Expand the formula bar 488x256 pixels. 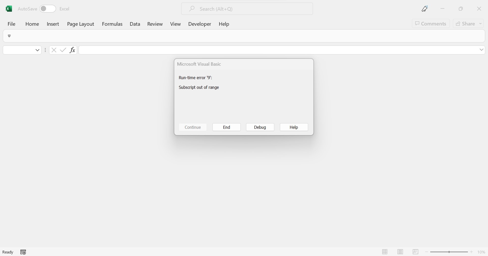click(481, 50)
